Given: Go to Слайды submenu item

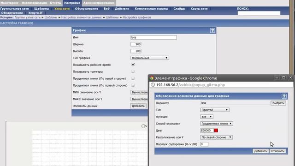Looking at the screenshot, I should (x=179, y=9).
